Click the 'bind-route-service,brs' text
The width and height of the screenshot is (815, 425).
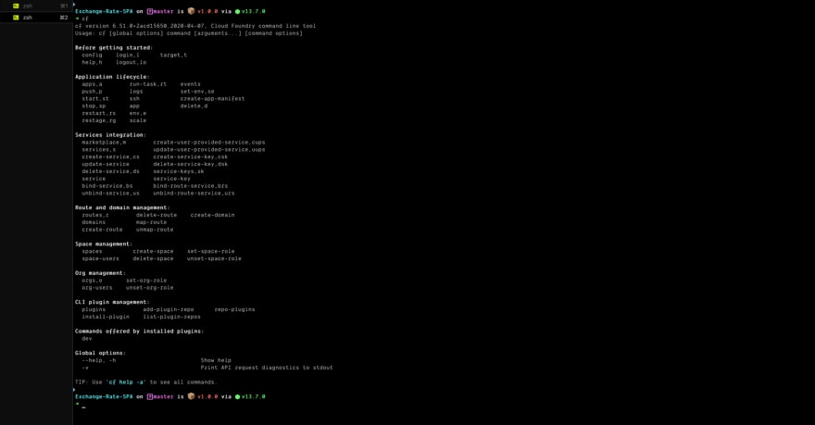click(x=190, y=185)
